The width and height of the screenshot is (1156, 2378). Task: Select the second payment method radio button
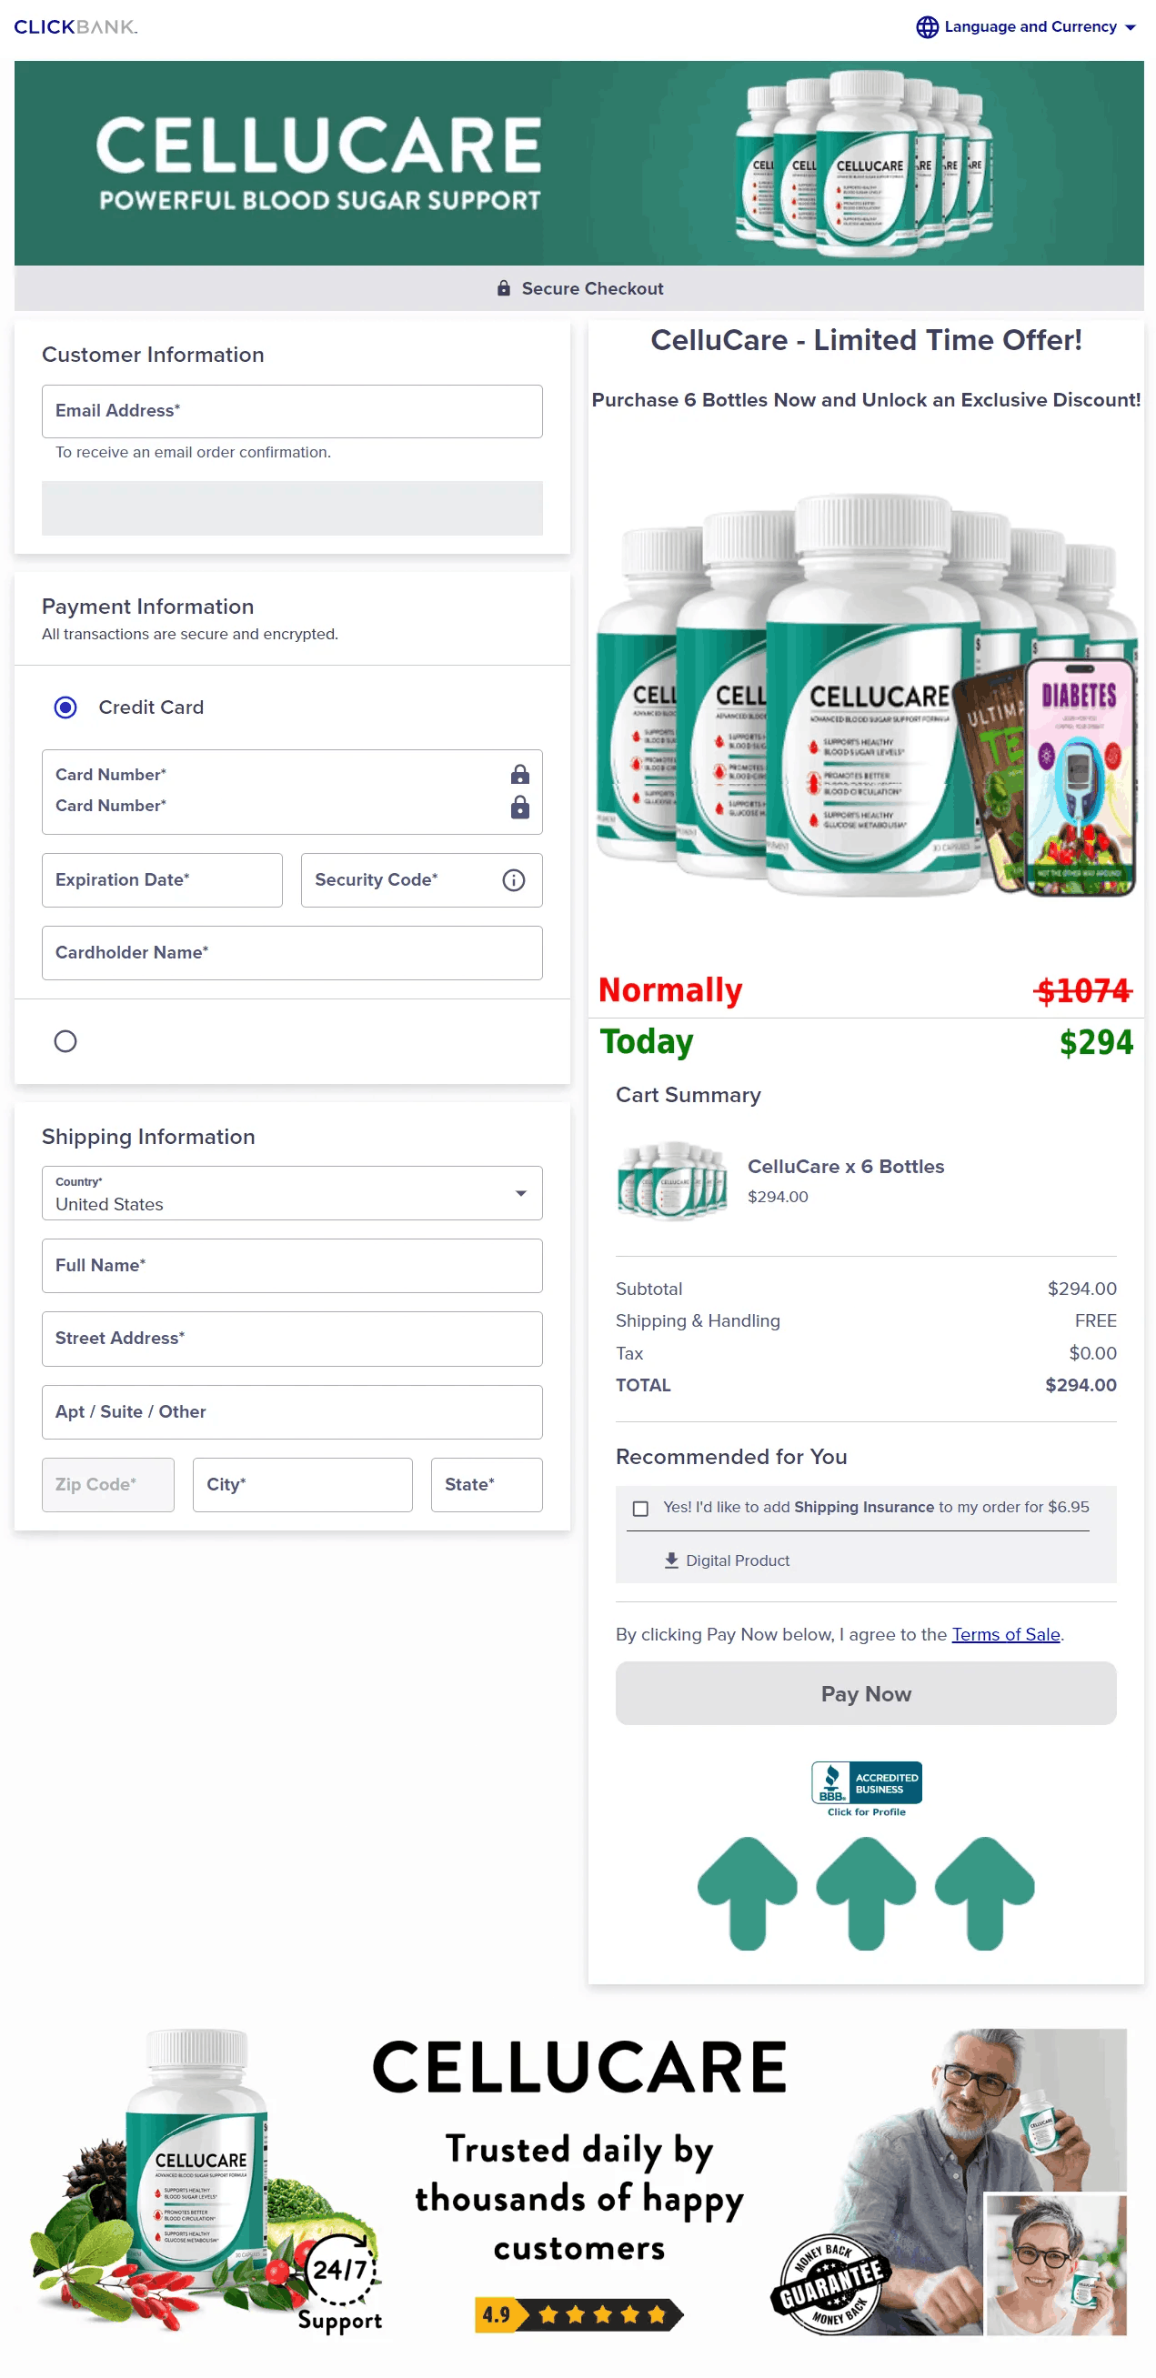pos(65,1040)
